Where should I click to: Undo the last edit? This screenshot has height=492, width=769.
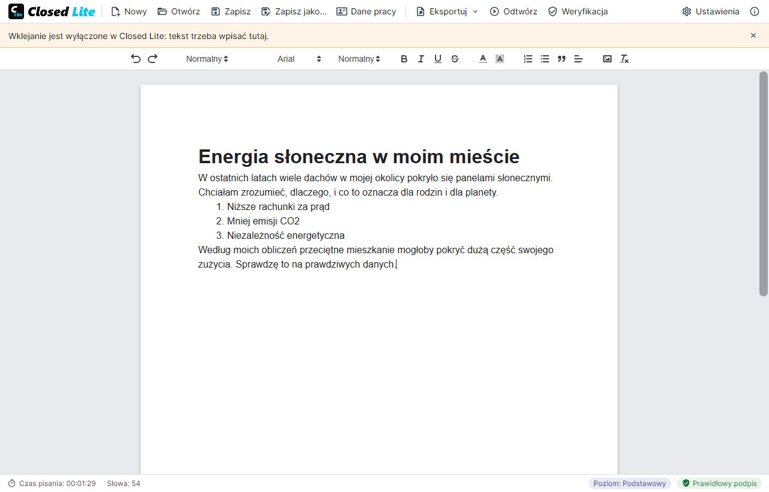(136, 59)
